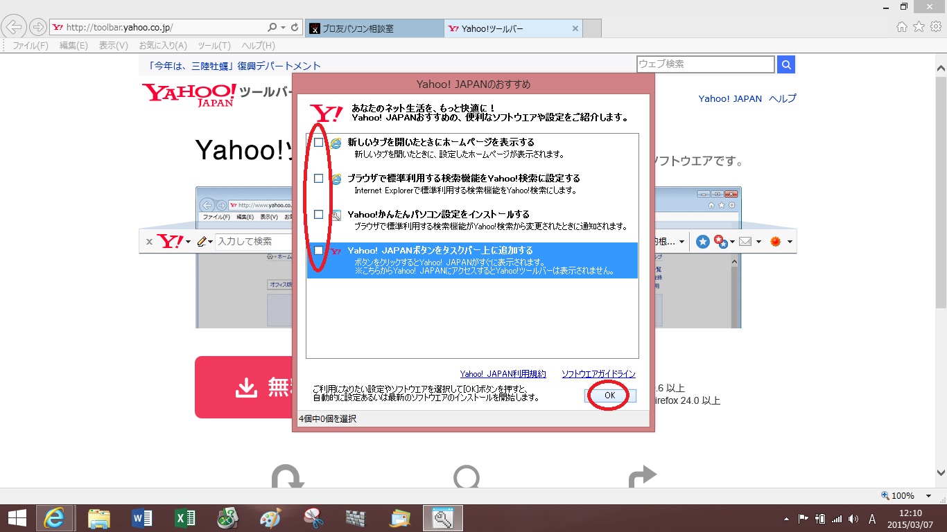Open the お気に入り(A) menu
The width and height of the screenshot is (947, 532).
pos(163,46)
